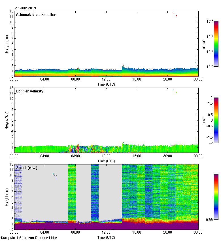Click the attenuated backscatter colorbar
The image size is (221, 241).
(x=216, y=44)
